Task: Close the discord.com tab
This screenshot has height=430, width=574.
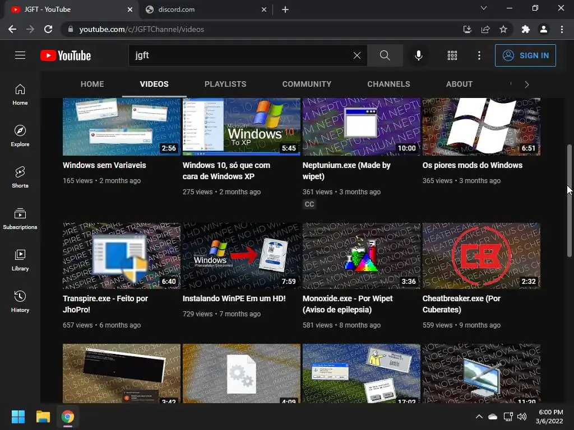Action: (264, 10)
